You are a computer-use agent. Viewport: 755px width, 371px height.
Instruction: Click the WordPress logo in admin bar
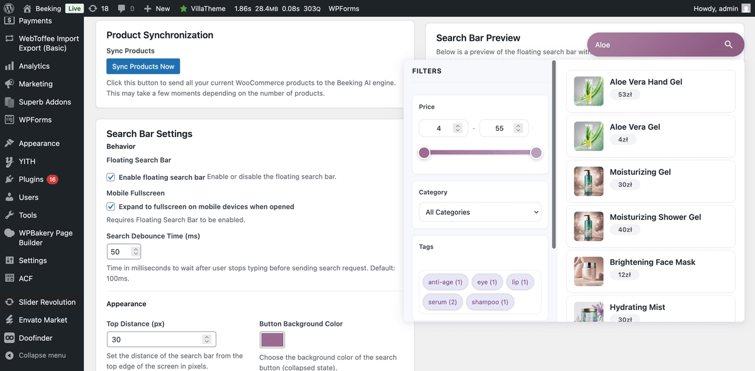(x=9, y=9)
